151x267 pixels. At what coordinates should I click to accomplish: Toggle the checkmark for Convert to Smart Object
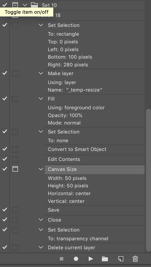click(5, 149)
